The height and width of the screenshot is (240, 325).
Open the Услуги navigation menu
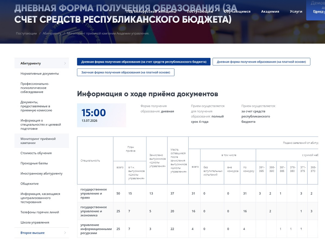click(x=296, y=11)
